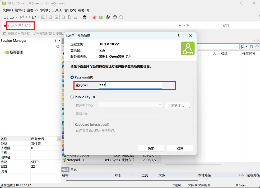Screen dimensions: 260x188
Task: Switch to the 日志 tab
Action: [73, 170]
